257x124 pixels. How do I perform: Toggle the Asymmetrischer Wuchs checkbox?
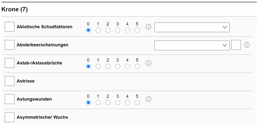pyautogui.click(x=10, y=117)
